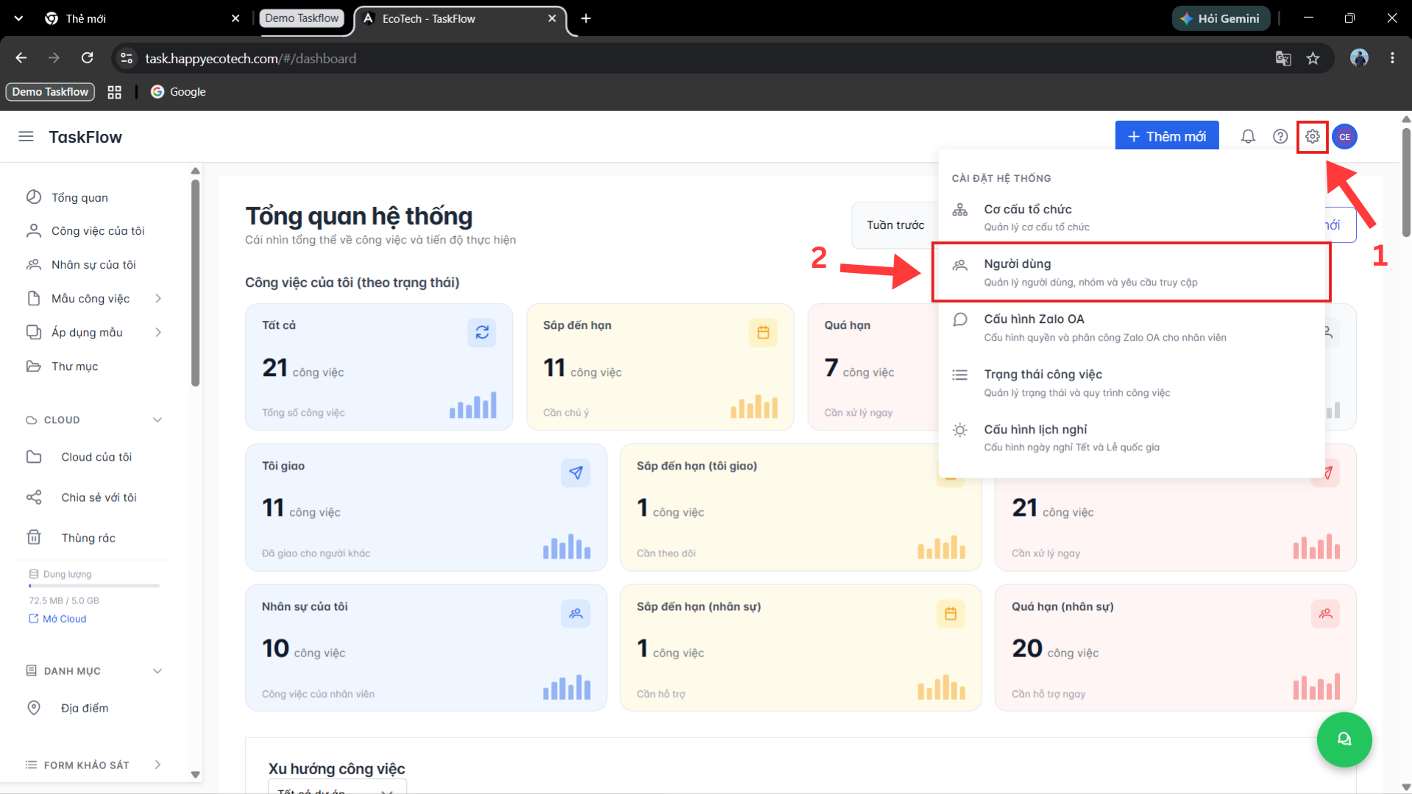Open the help question-mark icon
Screen dimensions: 1412x794
click(1280, 137)
